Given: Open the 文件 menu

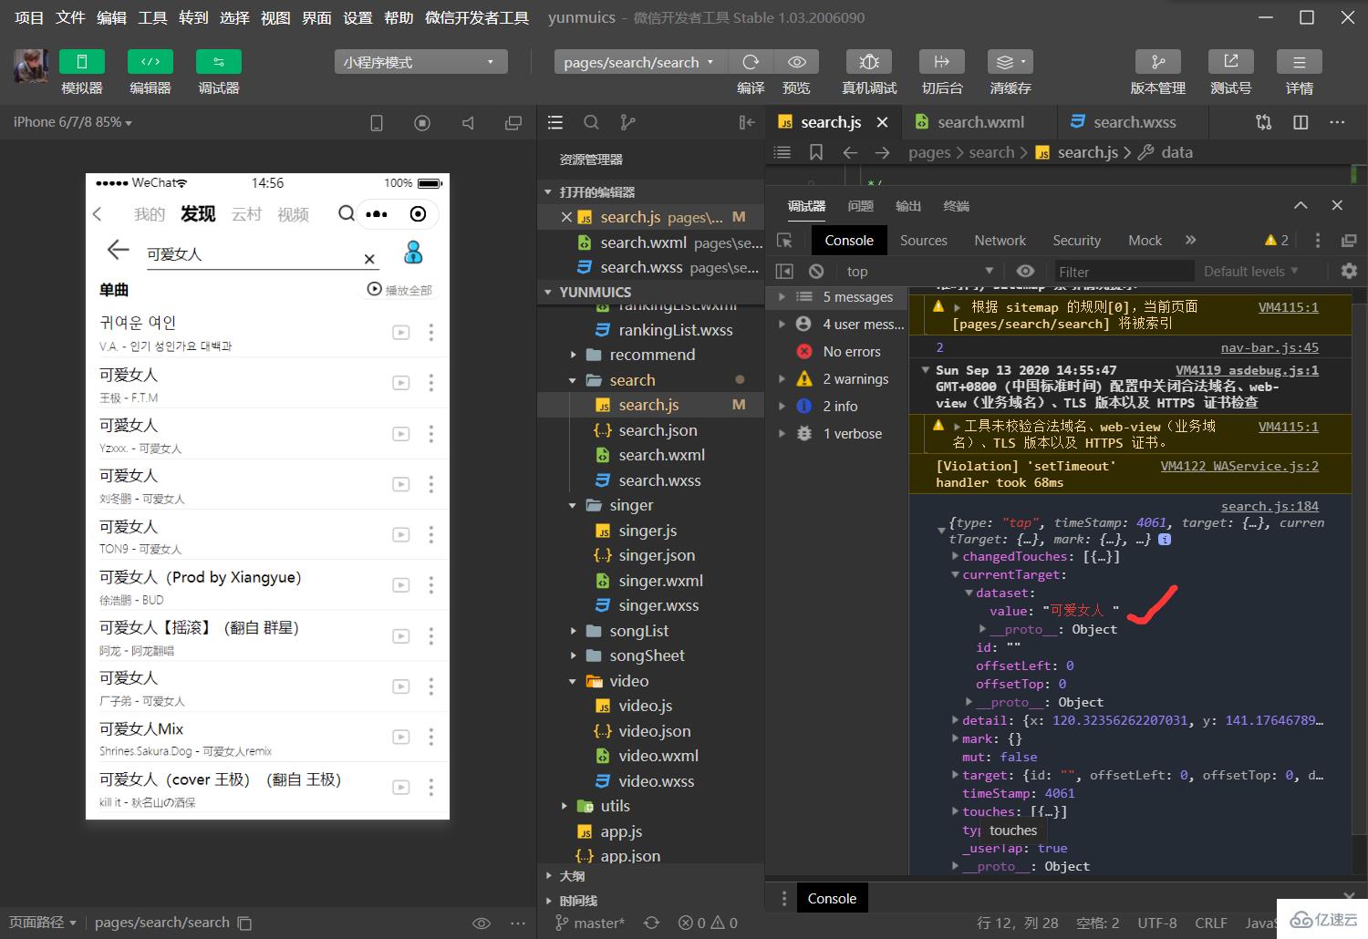Looking at the screenshot, I should click(x=70, y=17).
